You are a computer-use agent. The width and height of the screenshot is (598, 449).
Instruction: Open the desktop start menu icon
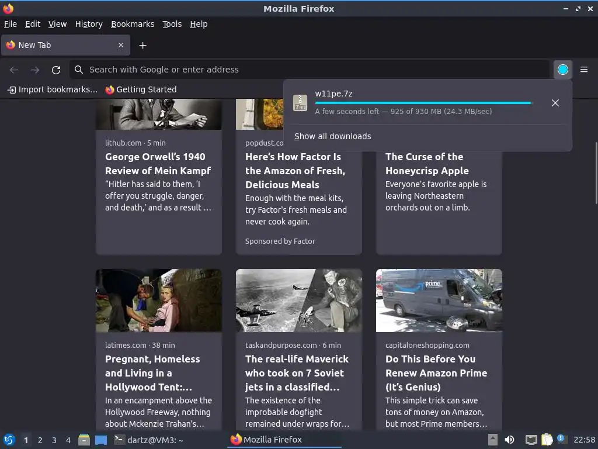tap(9, 440)
